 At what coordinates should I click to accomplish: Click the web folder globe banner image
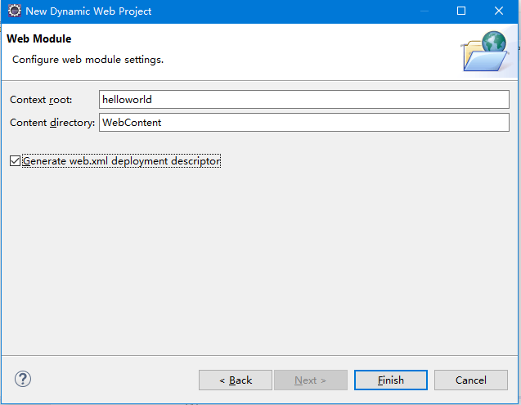point(485,51)
